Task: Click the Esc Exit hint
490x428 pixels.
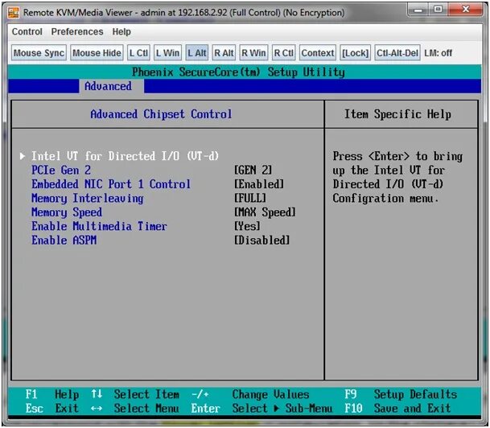Action: pyautogui.click(x=51, y=409)
